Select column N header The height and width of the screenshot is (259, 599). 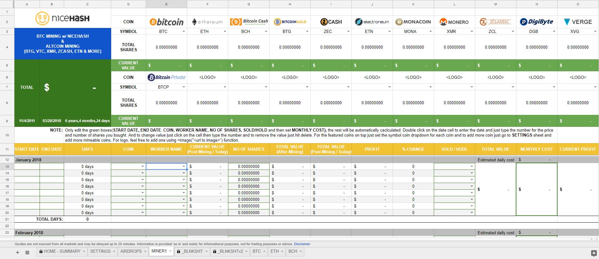536,4
